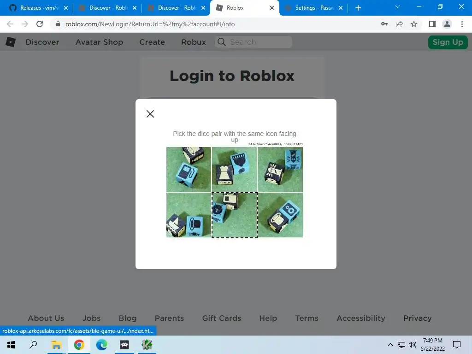Screen dimensions: 472x354
Task: Close the dice puzzle dialog with X
Action: (150, 114)
